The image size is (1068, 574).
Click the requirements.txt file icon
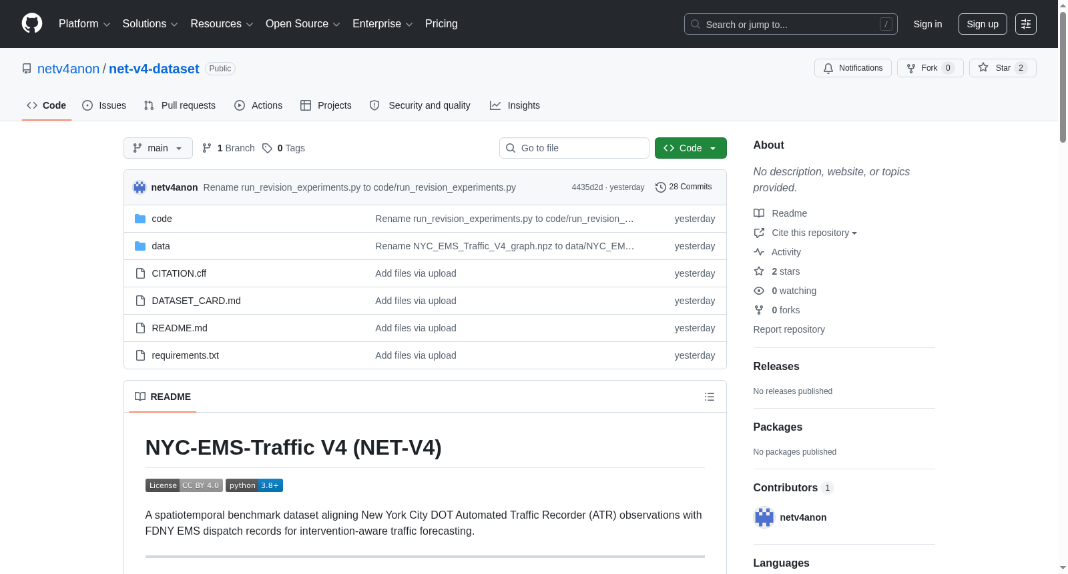(140, 355)
